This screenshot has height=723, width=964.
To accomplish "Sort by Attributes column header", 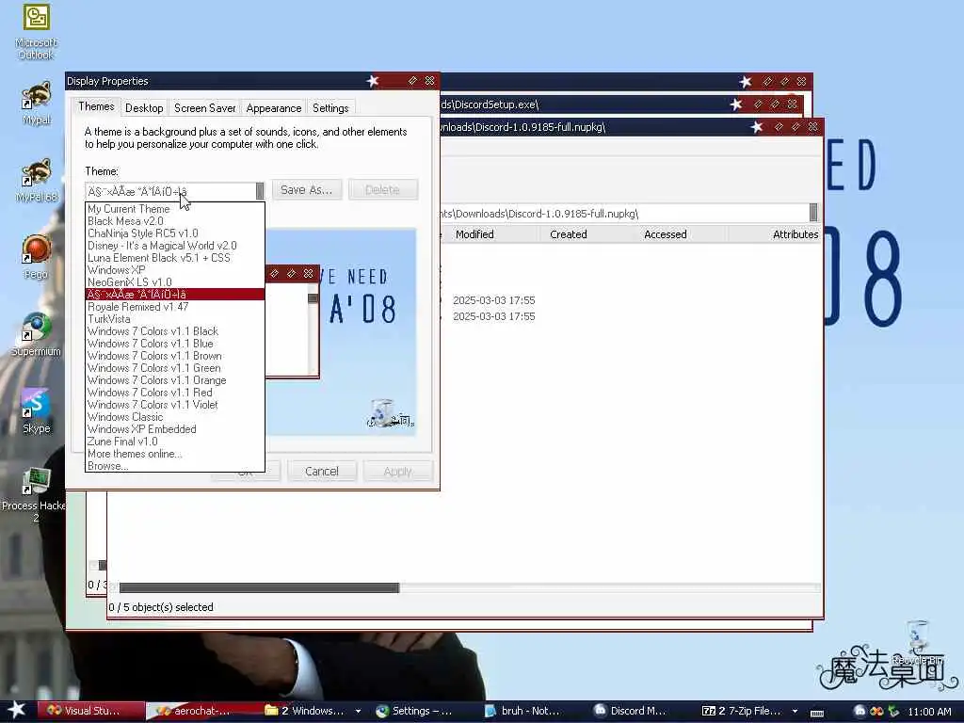I will coord(775,234).
